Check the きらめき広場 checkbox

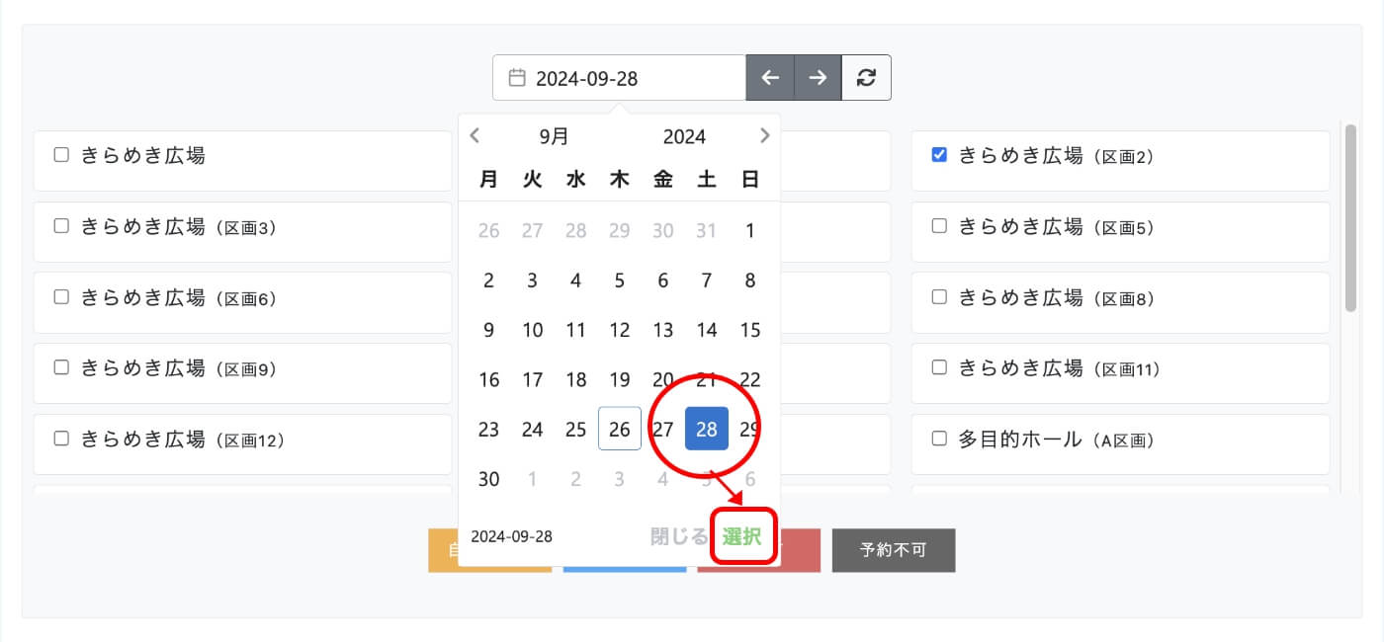tap(61, 155)
